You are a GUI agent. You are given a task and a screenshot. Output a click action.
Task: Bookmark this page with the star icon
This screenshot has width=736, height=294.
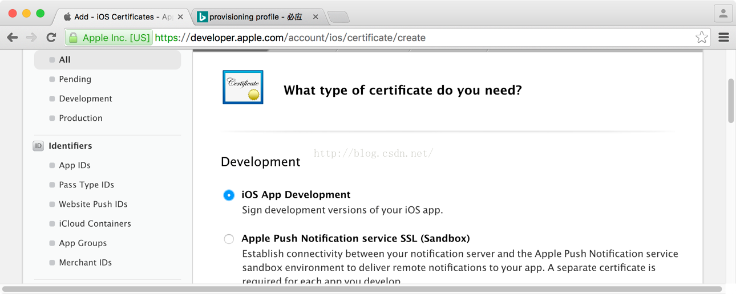point(702,38)
